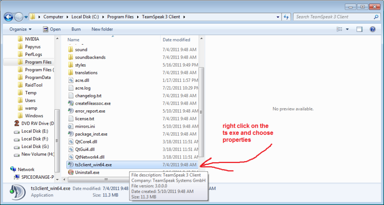Select the Papyrus folder in tree
384x205 pixels.
coord(33,47)
